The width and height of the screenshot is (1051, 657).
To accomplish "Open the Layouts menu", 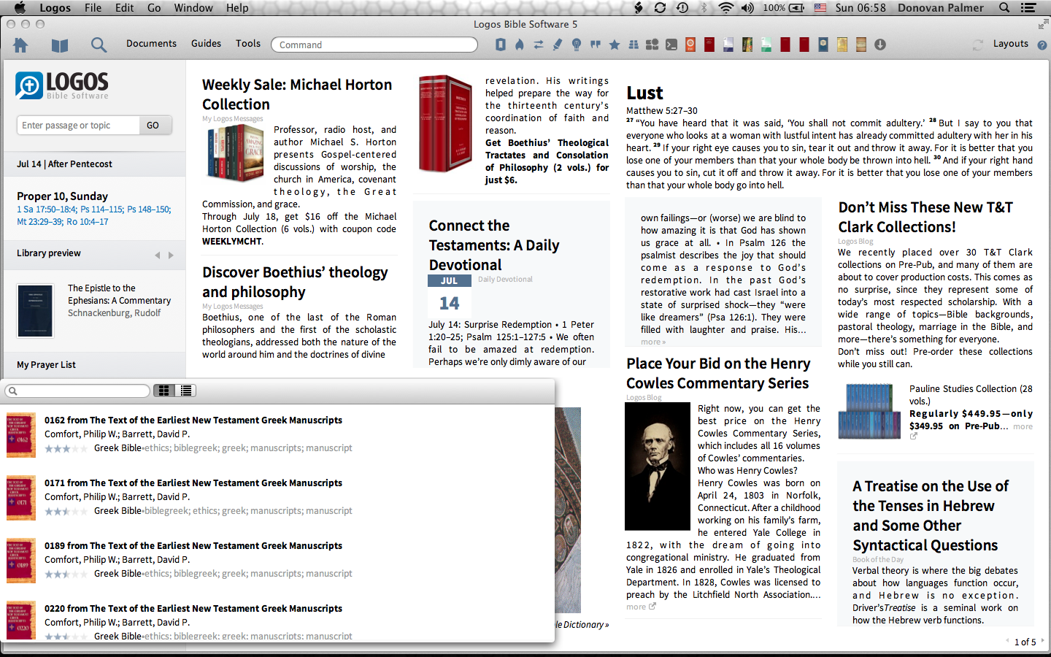I will [1010, 44].
